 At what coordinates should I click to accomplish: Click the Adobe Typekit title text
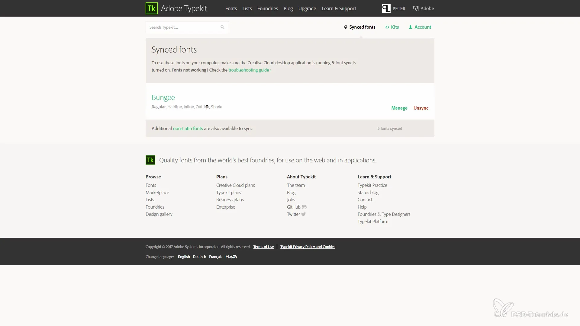184,8
